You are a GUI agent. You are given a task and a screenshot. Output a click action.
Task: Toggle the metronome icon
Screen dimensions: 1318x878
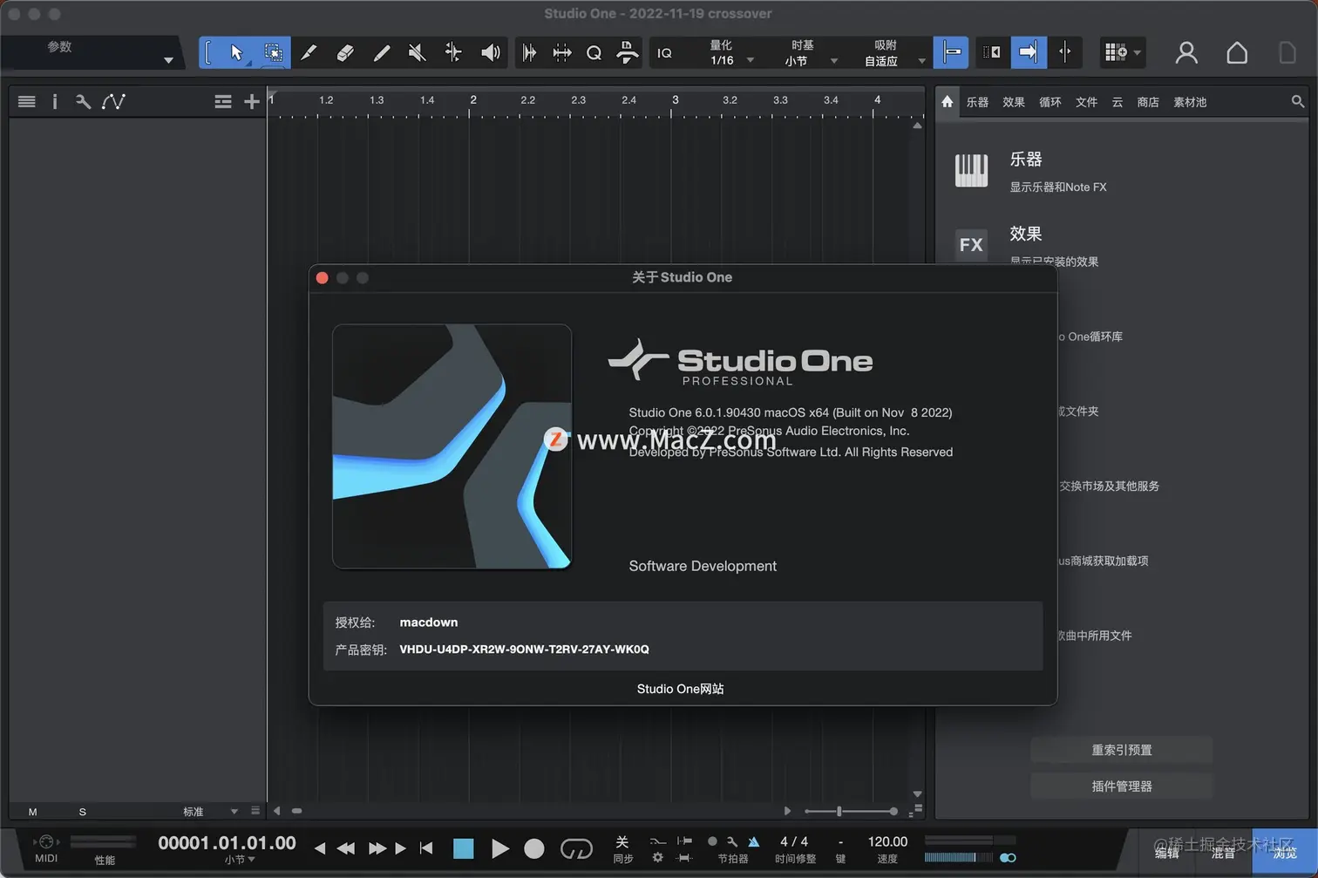(754, 841)
